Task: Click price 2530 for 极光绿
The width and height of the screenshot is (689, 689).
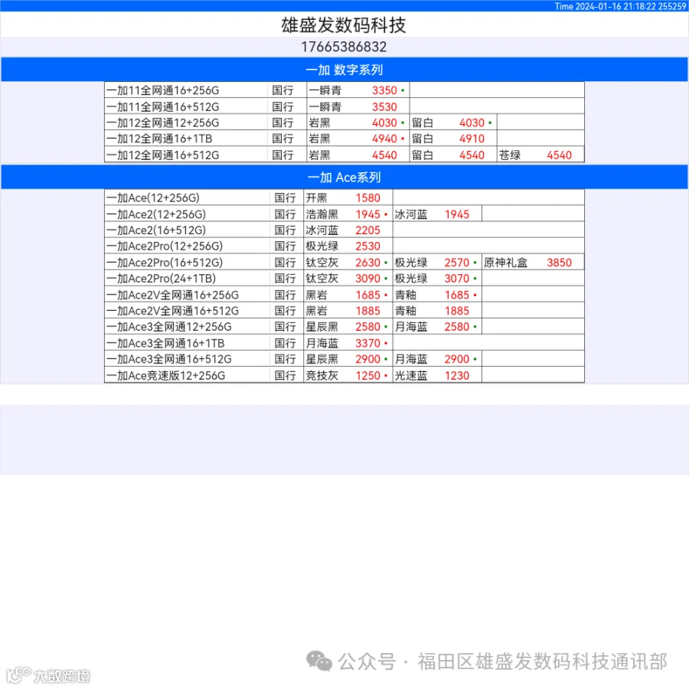Action: pyautogui.click(x=367, y=246)
